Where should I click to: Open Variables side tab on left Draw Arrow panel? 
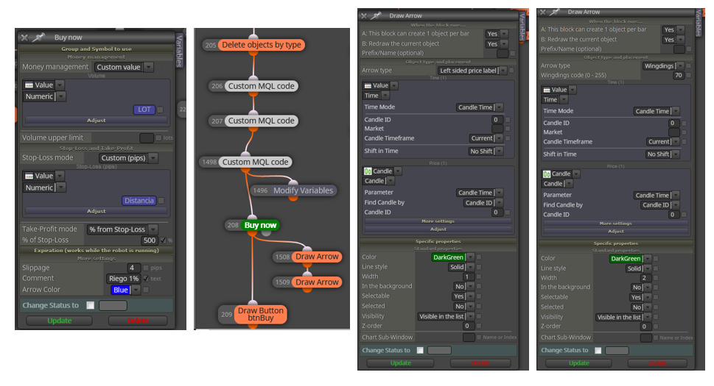point(522,27)
